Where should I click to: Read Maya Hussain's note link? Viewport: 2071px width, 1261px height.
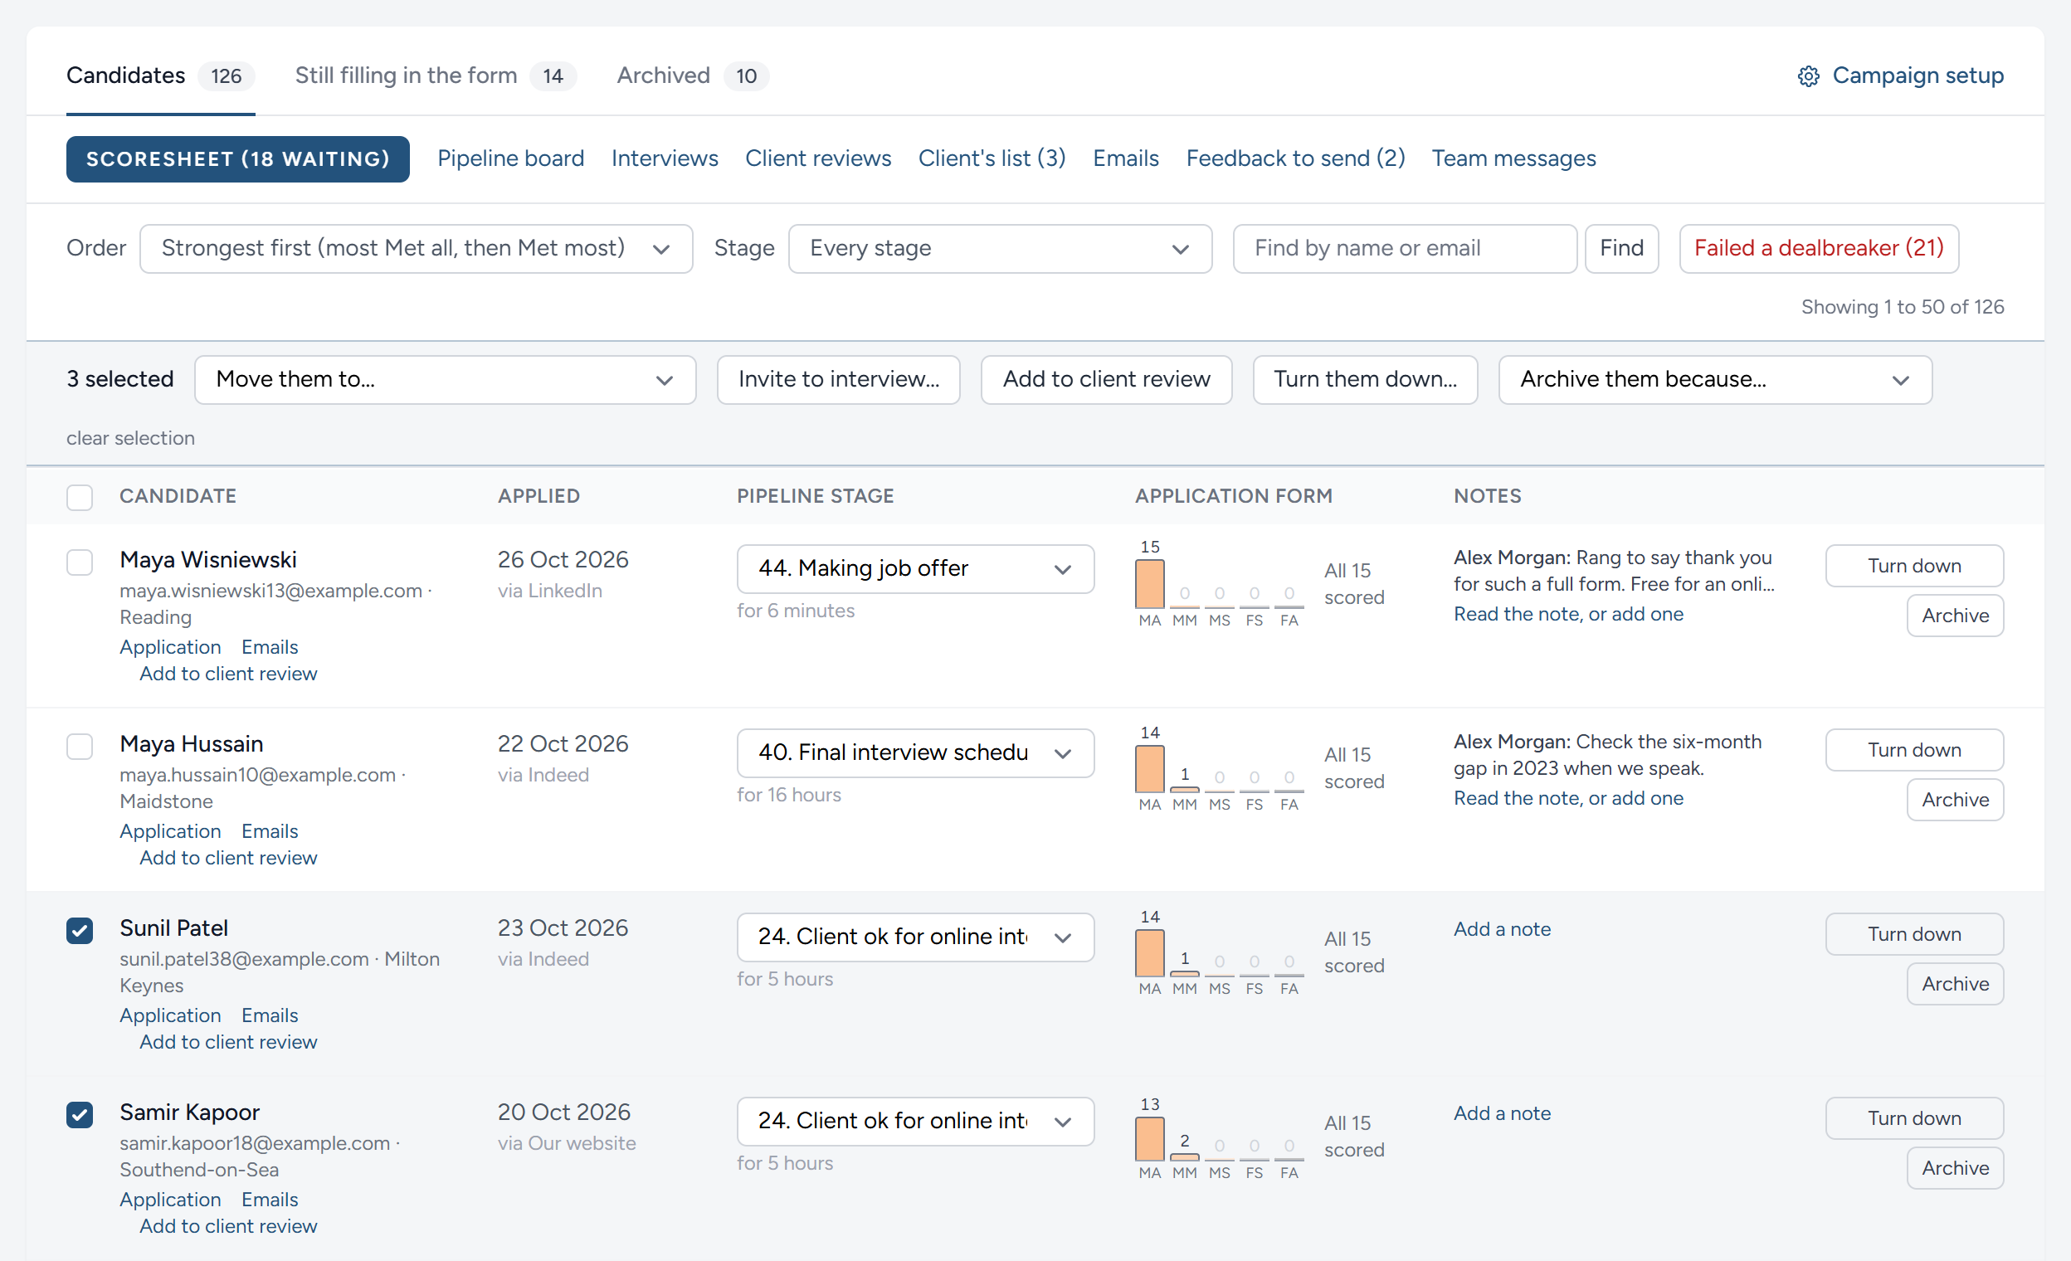[1567, 797]
